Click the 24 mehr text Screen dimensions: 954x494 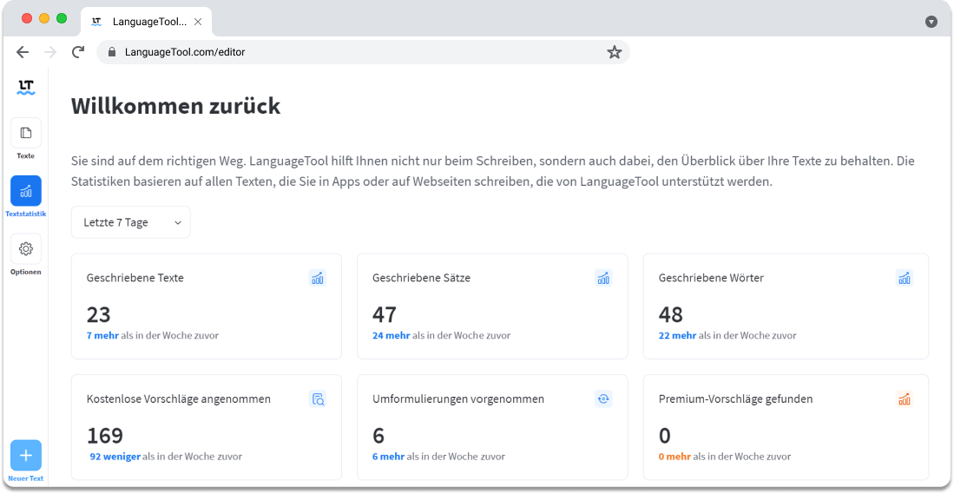(391, 335)
